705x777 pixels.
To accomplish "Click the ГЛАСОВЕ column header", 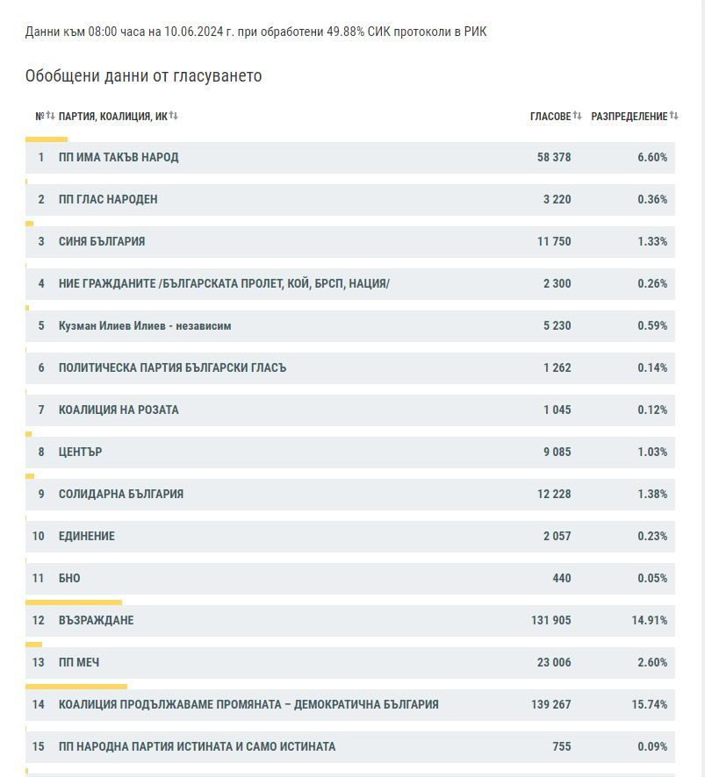I will [550, 117].
